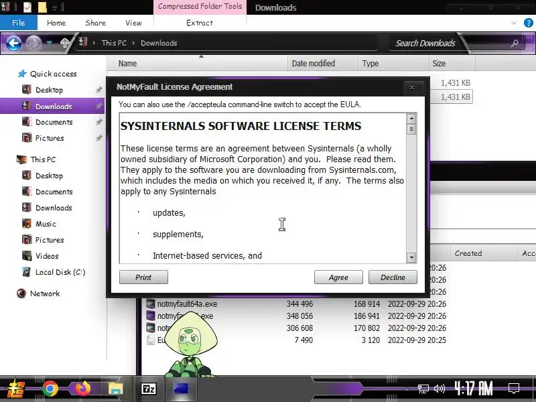Open Music folder under This PC
Image resolution: width=536 pixels, height=402 pixels.
coord(46,224)
